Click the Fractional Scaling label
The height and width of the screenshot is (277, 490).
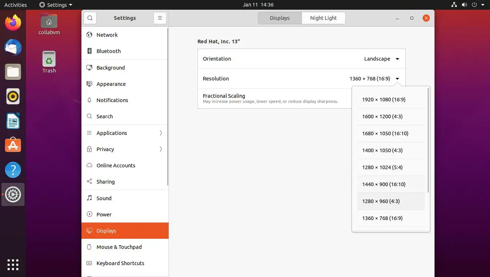[x=224, y=96]
